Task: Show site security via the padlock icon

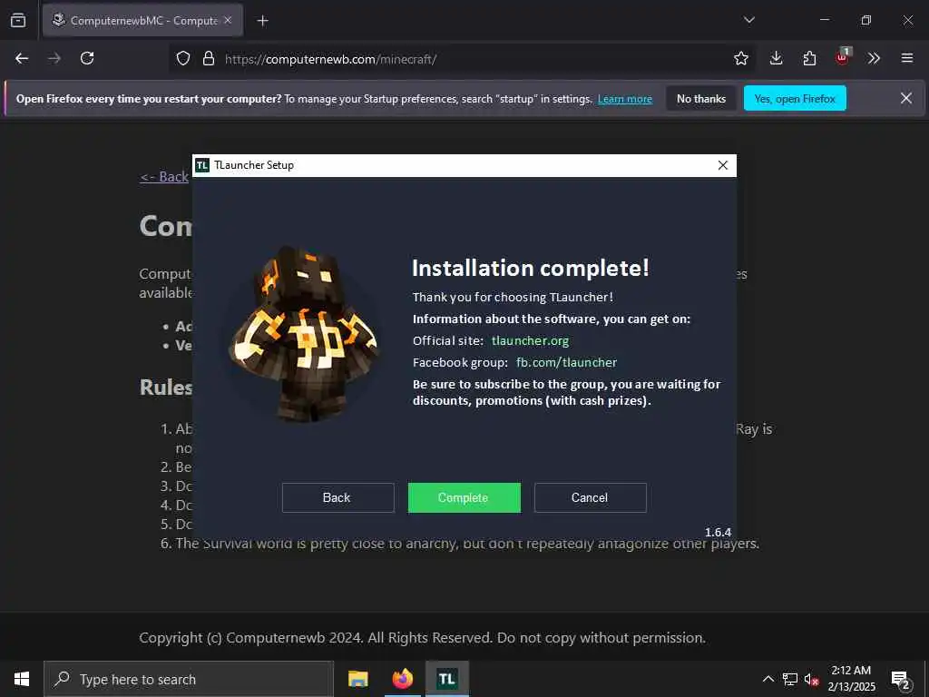Action: [208, 58]
